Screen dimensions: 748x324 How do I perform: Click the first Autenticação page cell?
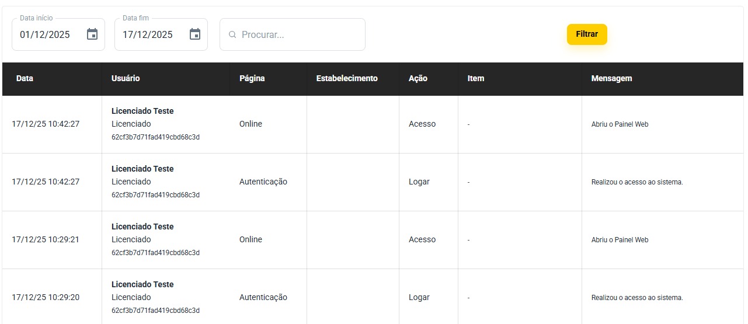pyautogui.click(x=263, y=182)
